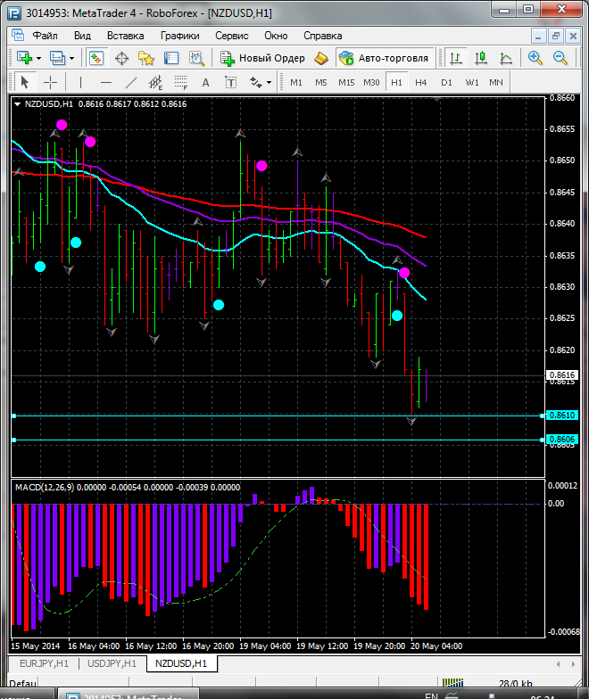Open the Market Watch panel icon

pos(96,58)
